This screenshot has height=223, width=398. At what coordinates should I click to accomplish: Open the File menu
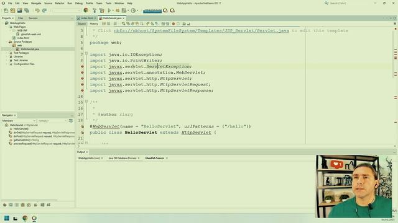pos(10,3)
